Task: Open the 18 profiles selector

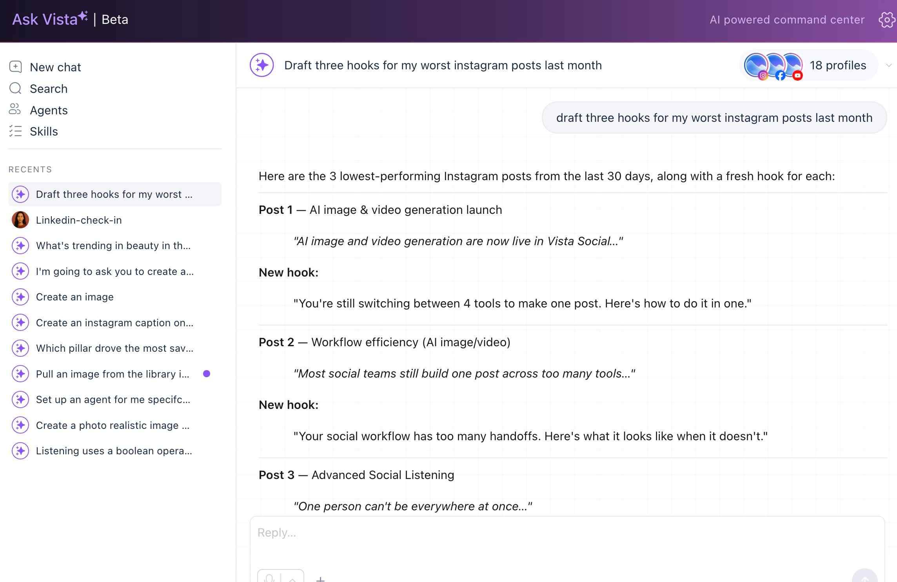Action: tap(808, 65)
